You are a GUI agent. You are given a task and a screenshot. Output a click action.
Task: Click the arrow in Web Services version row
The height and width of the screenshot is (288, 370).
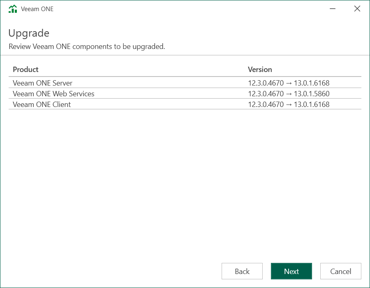click(x=289, y=94)
